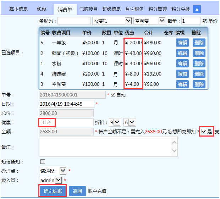
Task: Expand the 空调费 item dropdown
Action: pyautogui.click(x=149, y=21)
